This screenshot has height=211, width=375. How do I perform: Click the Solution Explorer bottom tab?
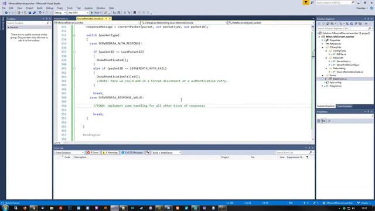tap(326, 106)
